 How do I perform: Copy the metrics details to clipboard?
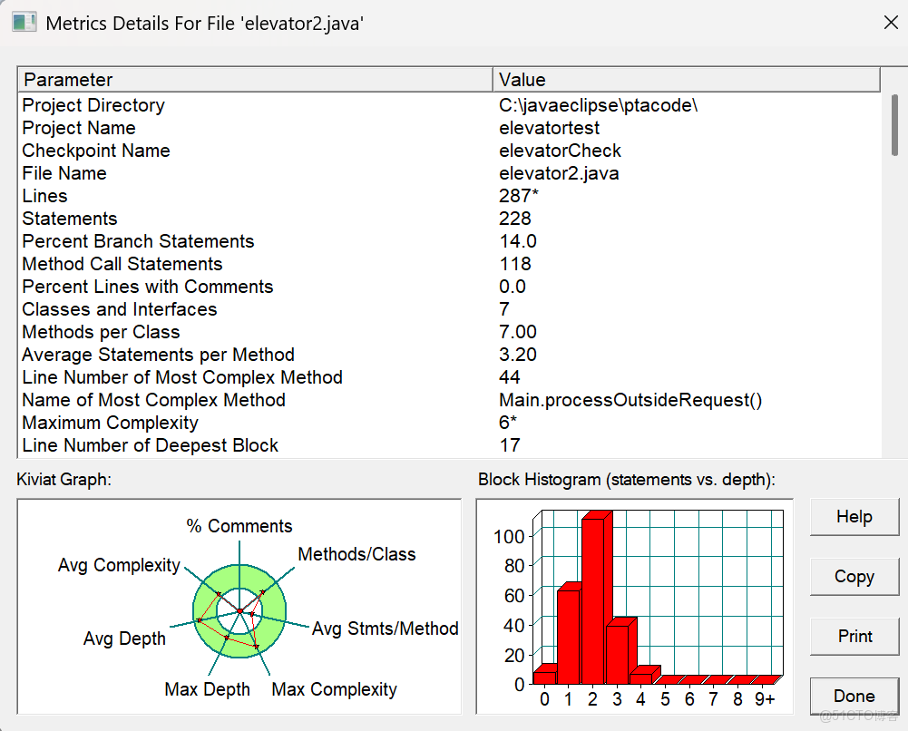click(x=854, y=577)
